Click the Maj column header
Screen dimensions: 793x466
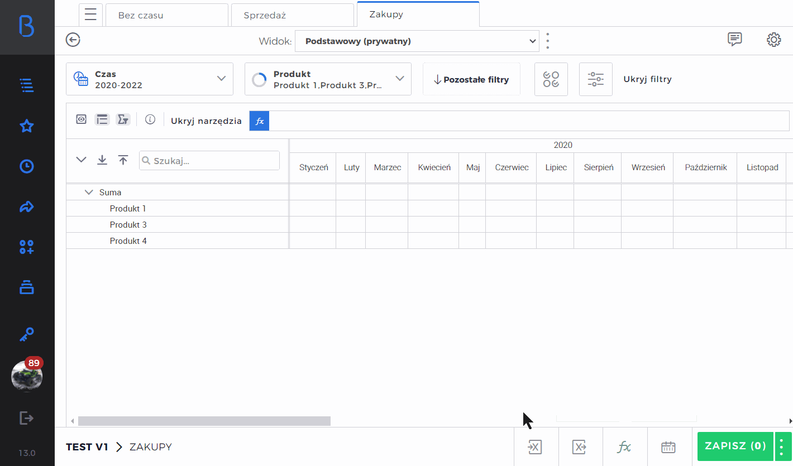pyautogui.click(x=472, y=167)
